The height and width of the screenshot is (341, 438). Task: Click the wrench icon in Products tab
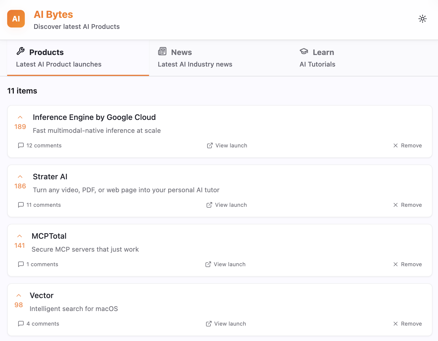coord(21,51)
